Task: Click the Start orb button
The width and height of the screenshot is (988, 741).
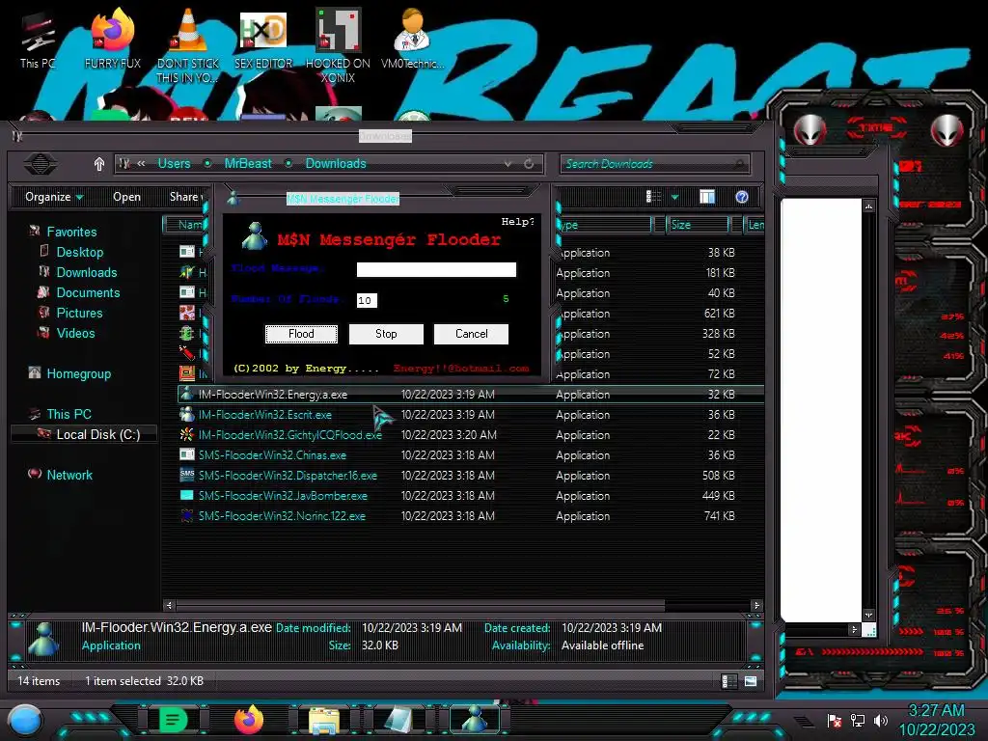Action: pos(25,720)
